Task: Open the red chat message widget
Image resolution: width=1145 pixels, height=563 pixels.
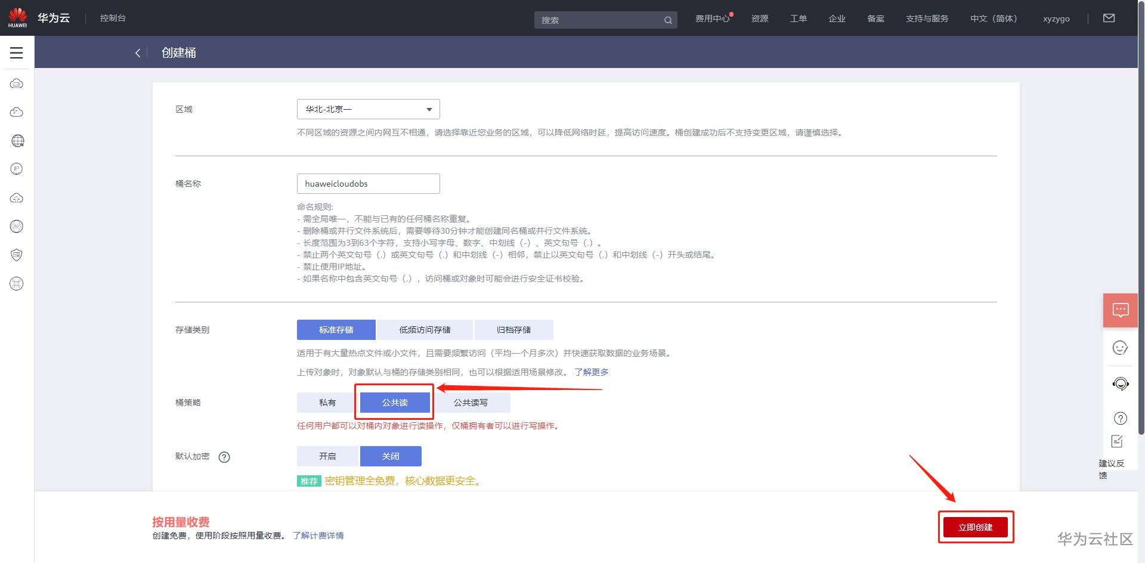Action: pyautogui.click(x=1121, y=310)
